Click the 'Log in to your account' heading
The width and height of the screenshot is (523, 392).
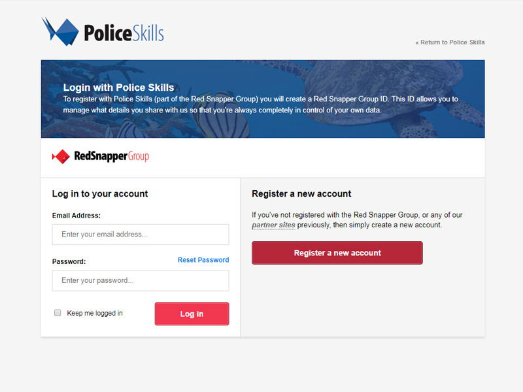100,194
